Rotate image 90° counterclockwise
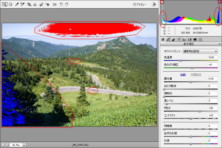This screenshot has height=148, width=222. 61,4
